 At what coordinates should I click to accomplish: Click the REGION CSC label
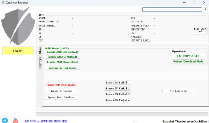pos(139,30)
